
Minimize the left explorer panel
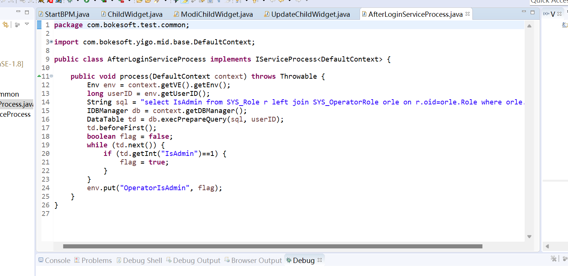18,12
